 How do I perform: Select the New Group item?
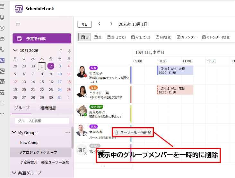(29, 143)
